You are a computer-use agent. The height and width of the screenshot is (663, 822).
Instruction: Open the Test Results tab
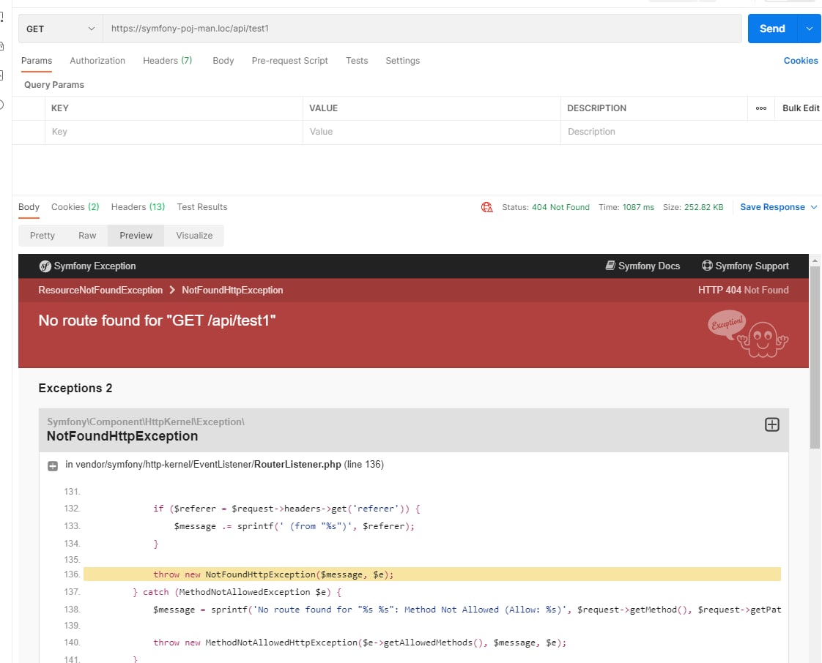pyautogui.click(x=202, y=207)
